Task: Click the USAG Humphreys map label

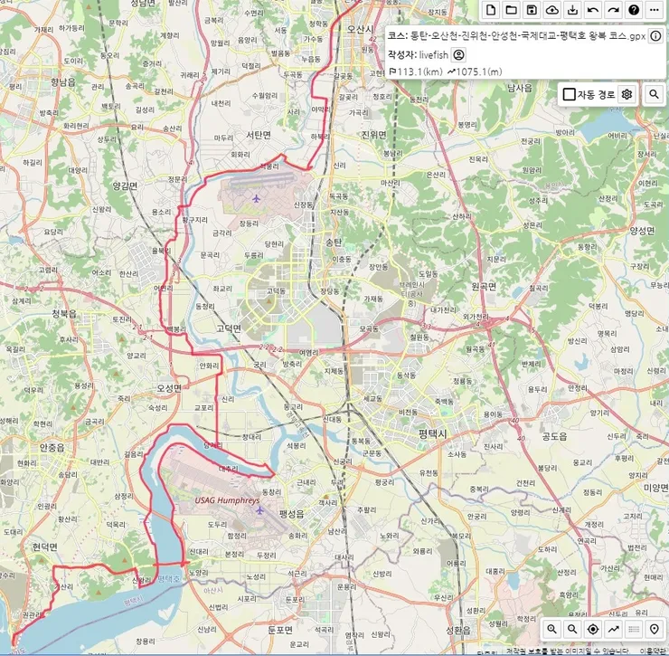Action: (x=227, y=500)
